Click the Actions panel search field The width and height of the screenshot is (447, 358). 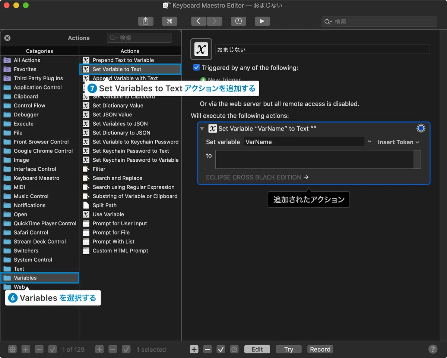pos(139,38)
